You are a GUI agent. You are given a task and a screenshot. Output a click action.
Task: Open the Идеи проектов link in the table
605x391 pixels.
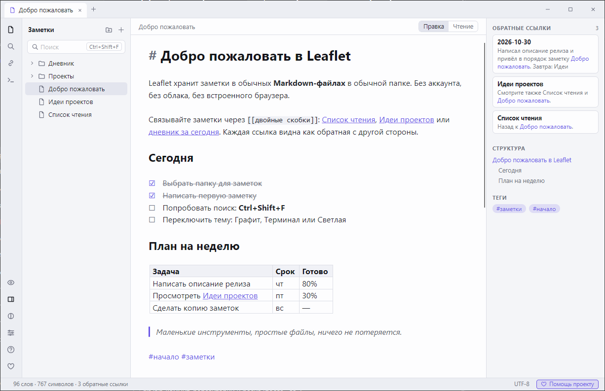(230, 296)
